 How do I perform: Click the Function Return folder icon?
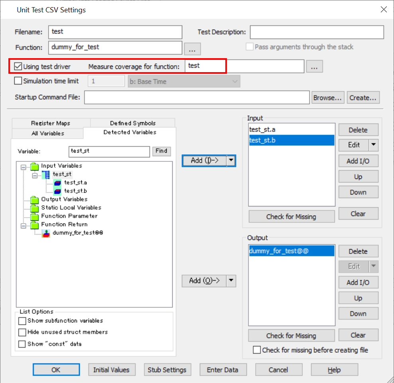[34, 225]
